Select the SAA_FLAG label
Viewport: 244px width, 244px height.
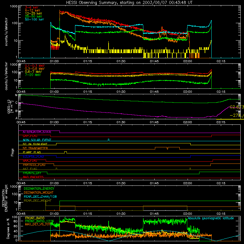coord(30,161)
